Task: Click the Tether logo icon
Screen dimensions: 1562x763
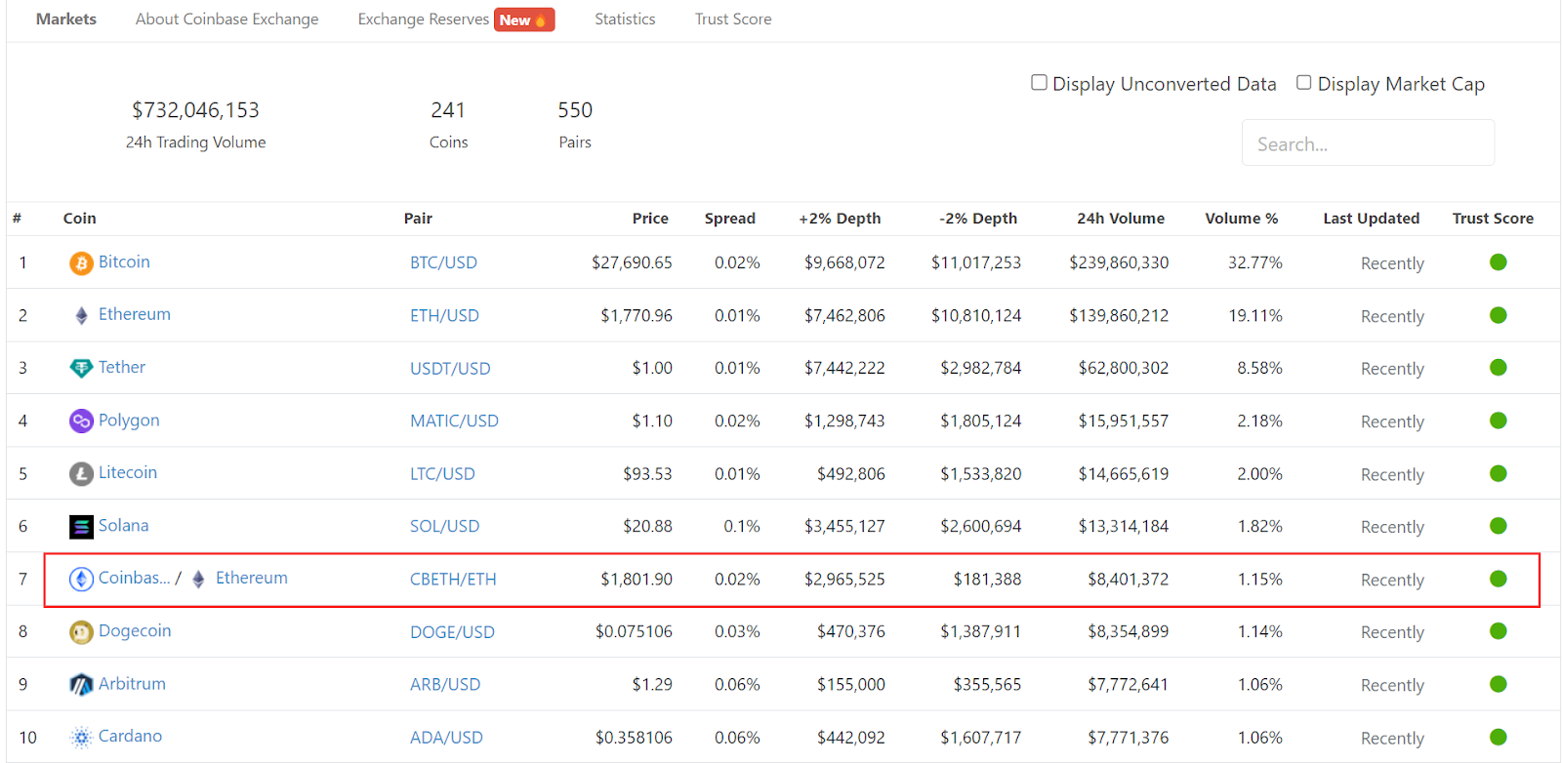Action: point(81,369)
